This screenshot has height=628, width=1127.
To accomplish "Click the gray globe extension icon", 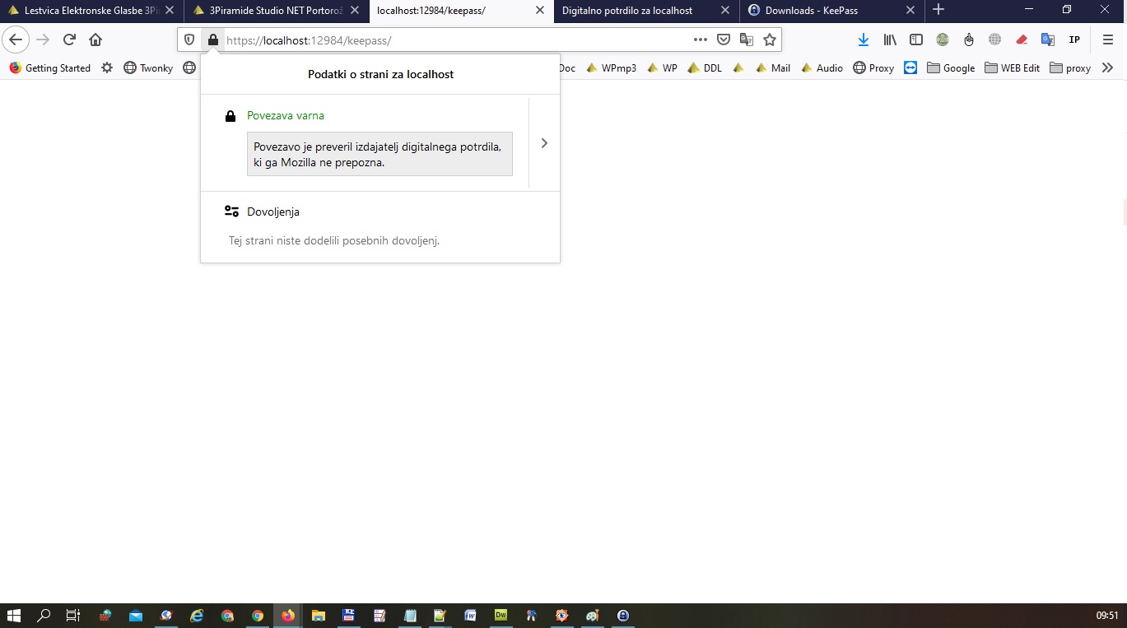I will pyautogui.click(x=995, y=40).
